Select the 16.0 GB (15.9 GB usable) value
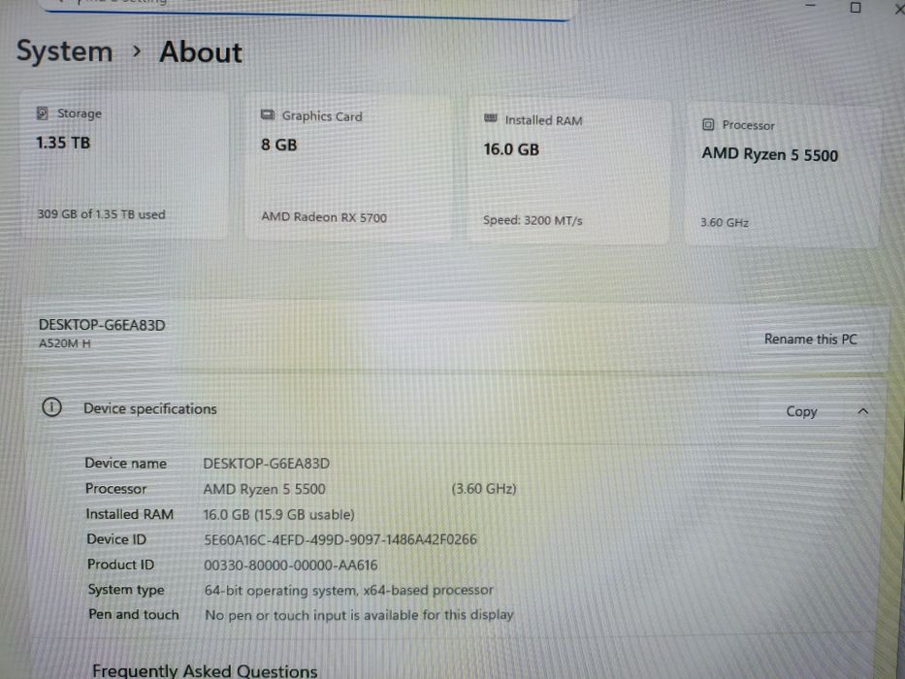 point(278,514)
